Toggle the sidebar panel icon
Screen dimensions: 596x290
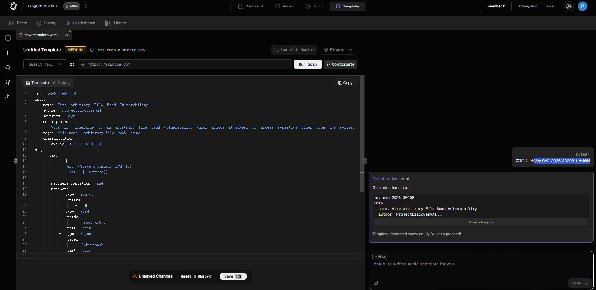[8, 38]
